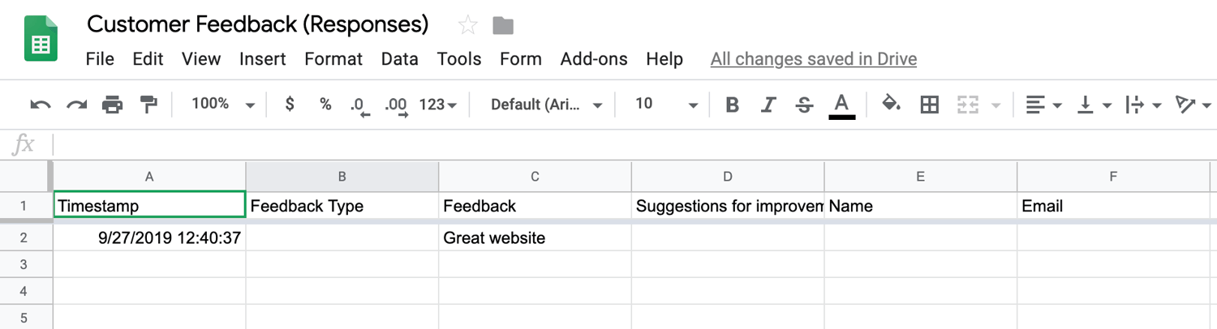Star the Customer Feedback document
Image resolution: width=1217 pixels, height=329 pixels.
468,25
